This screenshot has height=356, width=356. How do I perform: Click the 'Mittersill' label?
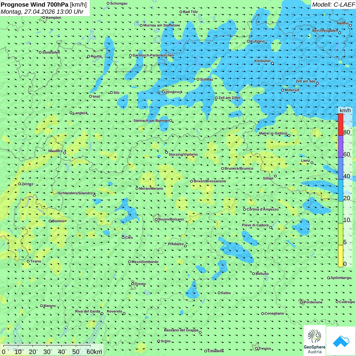(x=292, y=90)
